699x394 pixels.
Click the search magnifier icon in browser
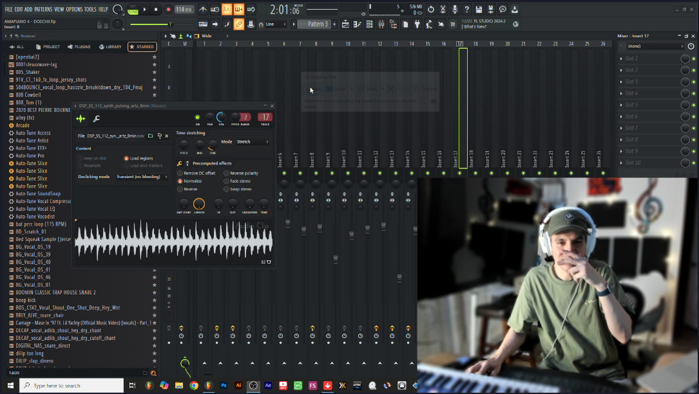point(153,373)
